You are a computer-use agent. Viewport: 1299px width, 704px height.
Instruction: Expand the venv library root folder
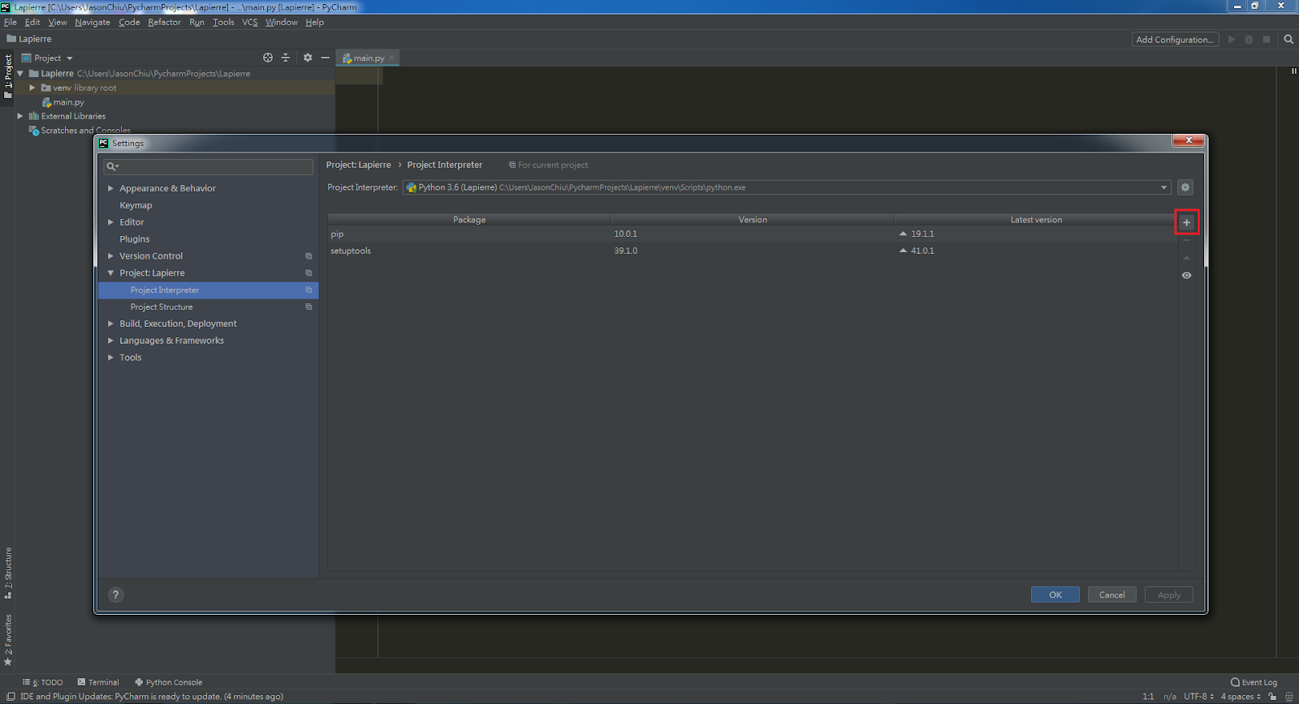coord(32,88)
